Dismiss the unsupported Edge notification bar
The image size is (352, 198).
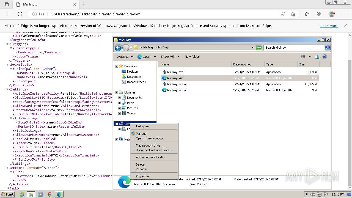pyautogui.click(x=345, y=26)
